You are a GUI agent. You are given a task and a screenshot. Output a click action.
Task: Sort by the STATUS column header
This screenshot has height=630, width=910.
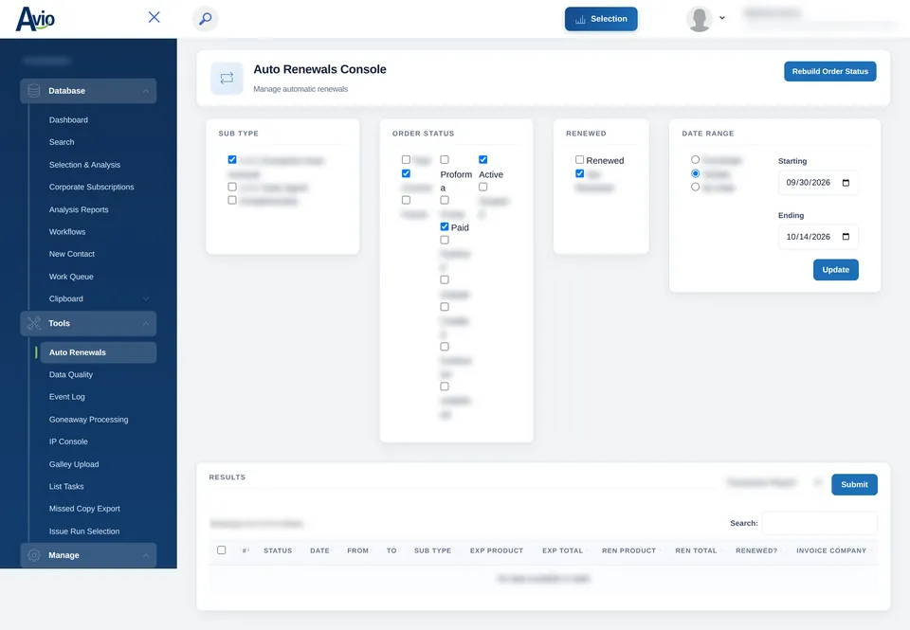click(x=278, y=550)
